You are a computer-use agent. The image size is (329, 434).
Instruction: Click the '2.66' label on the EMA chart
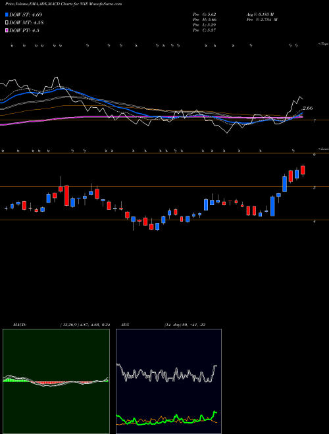(x=308, y=108)
